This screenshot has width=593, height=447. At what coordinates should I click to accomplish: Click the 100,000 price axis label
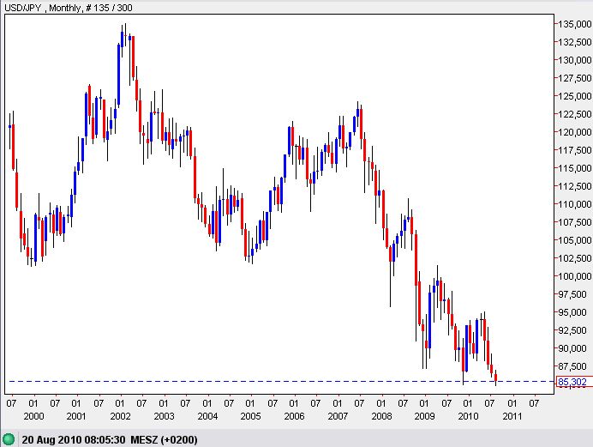pyautogui.click(x=575, y=276)
